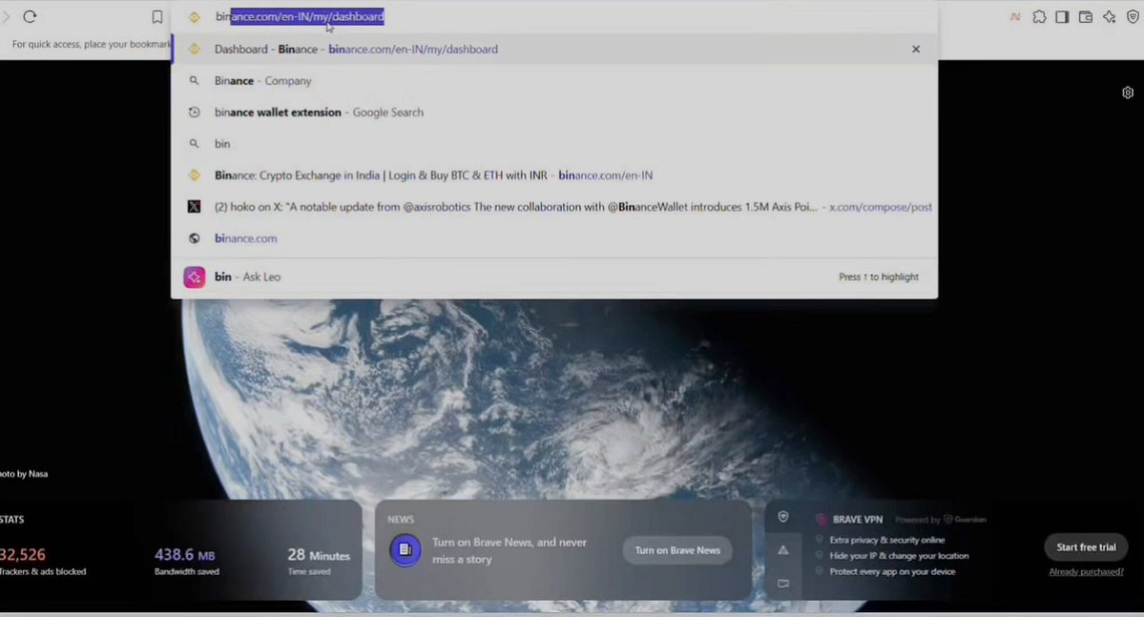Select the "Binance - Company" suggestion

[554, 81]
